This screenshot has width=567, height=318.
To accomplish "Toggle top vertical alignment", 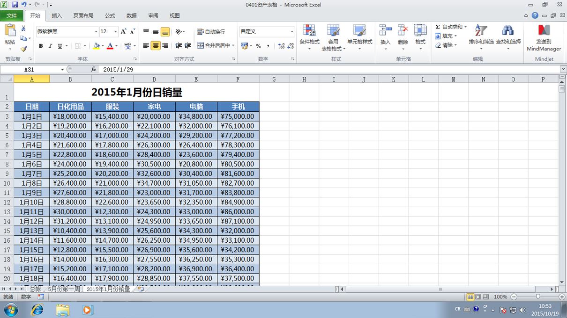I will (x=146, y=31).
